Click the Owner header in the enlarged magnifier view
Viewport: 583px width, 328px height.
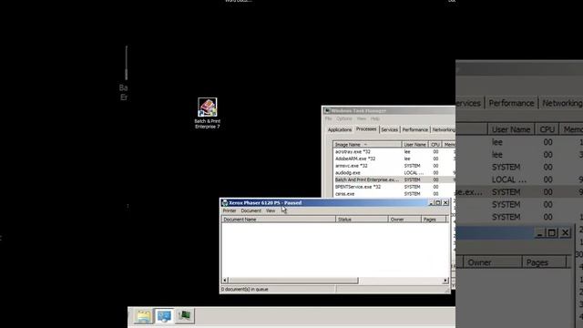492,262
